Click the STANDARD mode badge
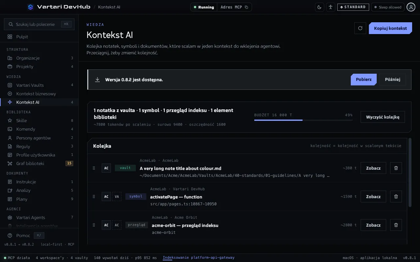420x262 pixels. point(353,7)
